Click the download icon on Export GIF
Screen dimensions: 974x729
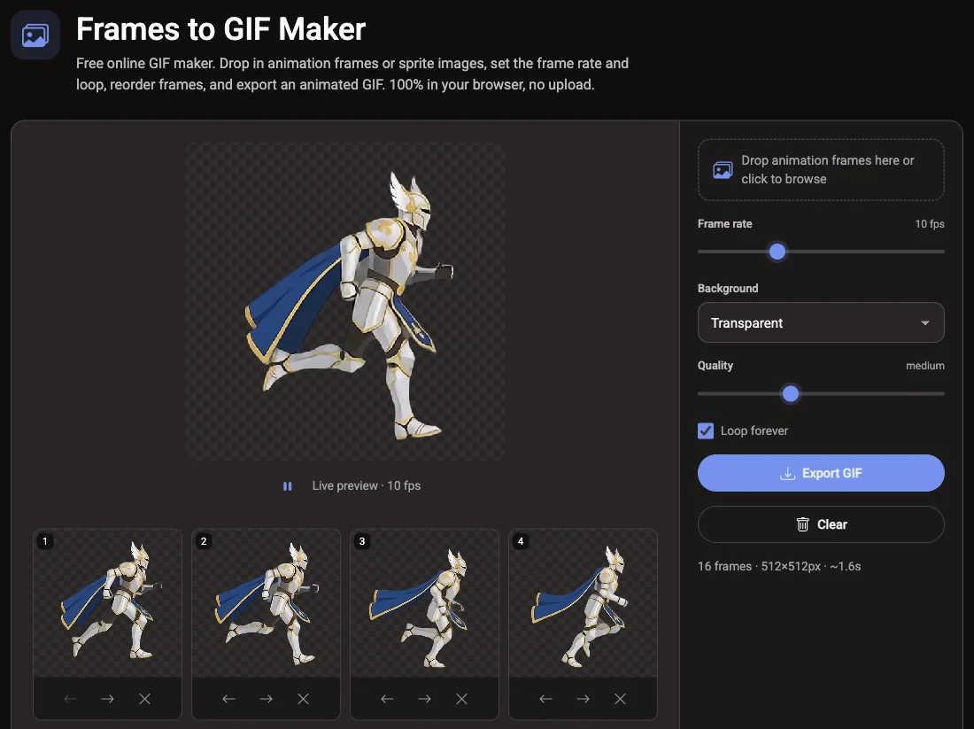click(x=787, y=474)
